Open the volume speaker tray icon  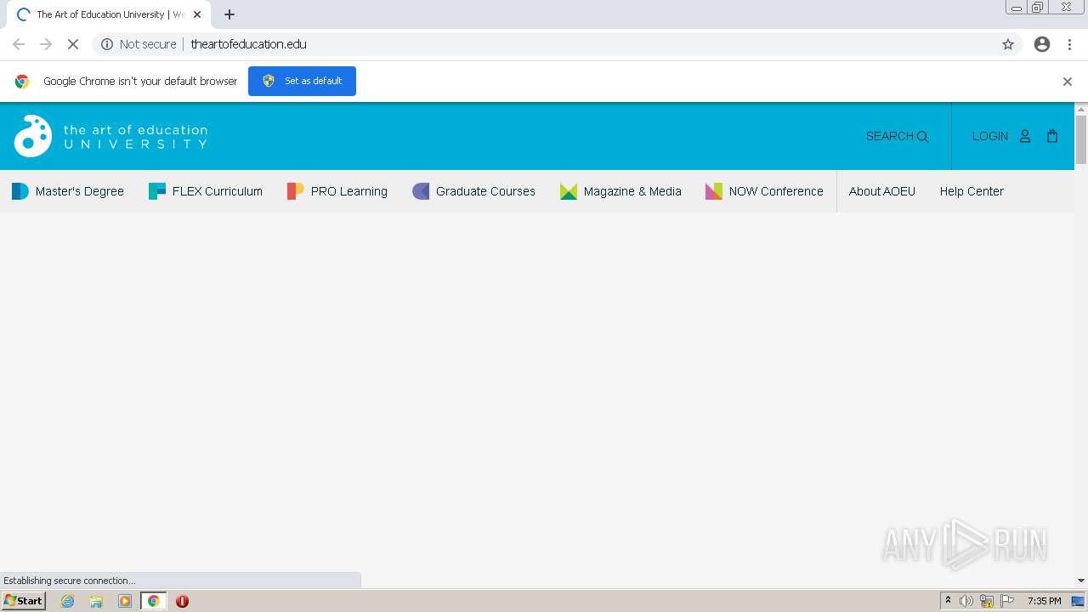[966, 601]
